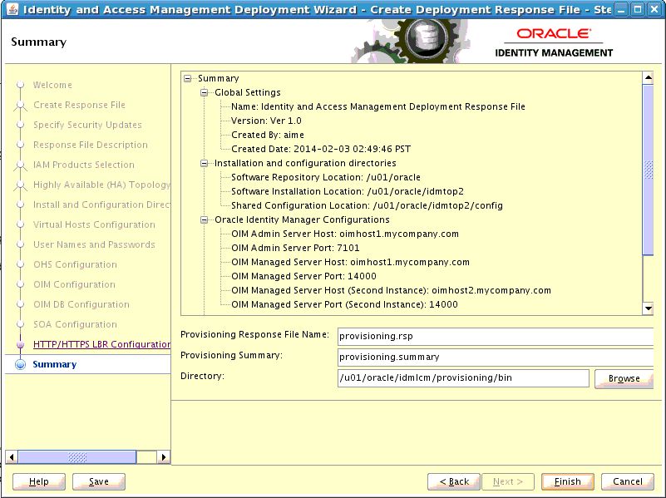Click the Summary step bullet icon
The image size is (666, 498).
21,364
